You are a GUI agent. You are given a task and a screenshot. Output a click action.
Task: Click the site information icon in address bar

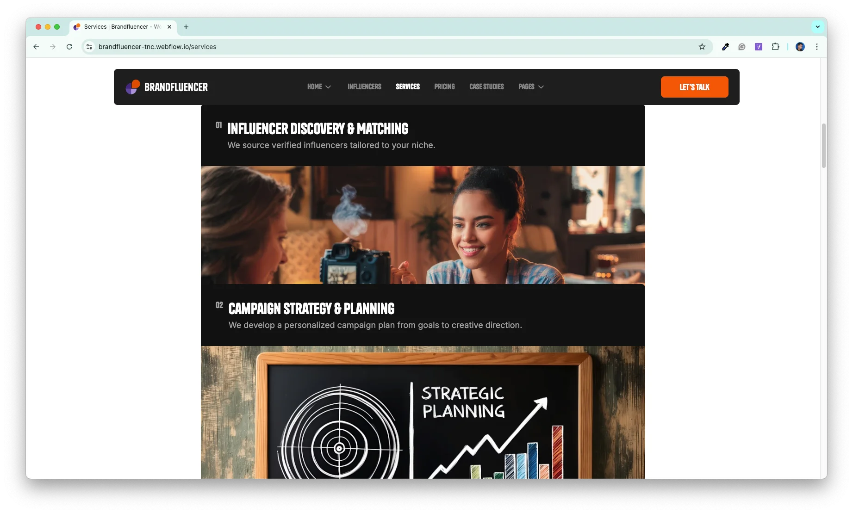coord(89,47)
